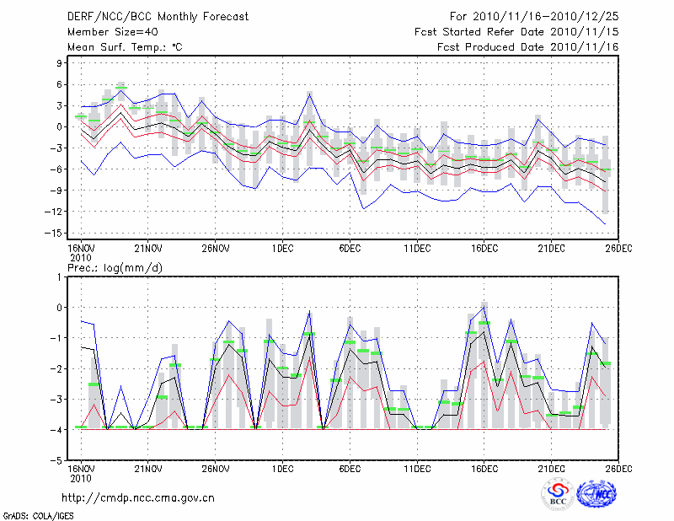Click the BCC logo icon
The image size is (674, 521).
(x=558, y=494)
